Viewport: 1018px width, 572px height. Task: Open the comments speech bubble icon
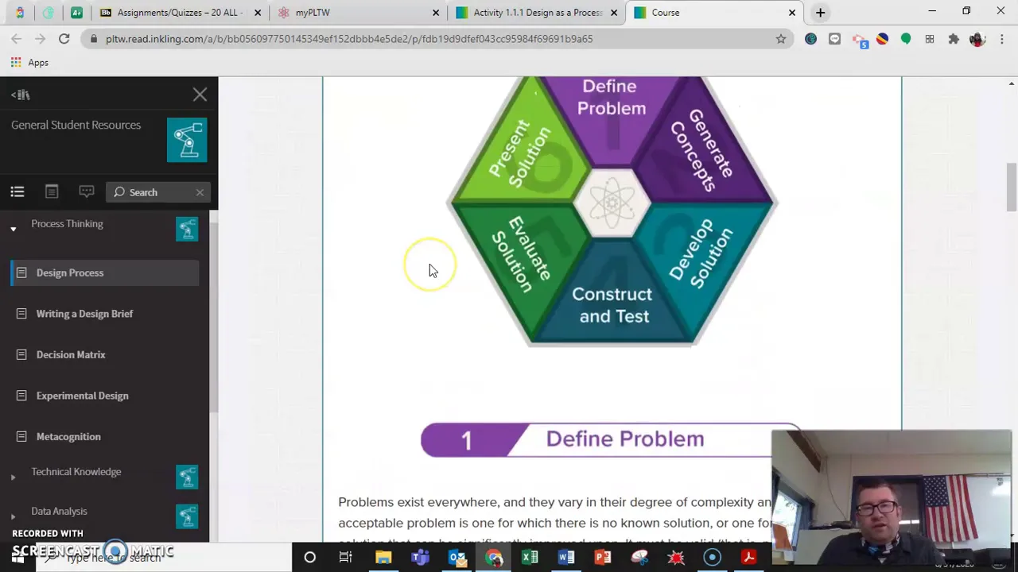point(86,191)
